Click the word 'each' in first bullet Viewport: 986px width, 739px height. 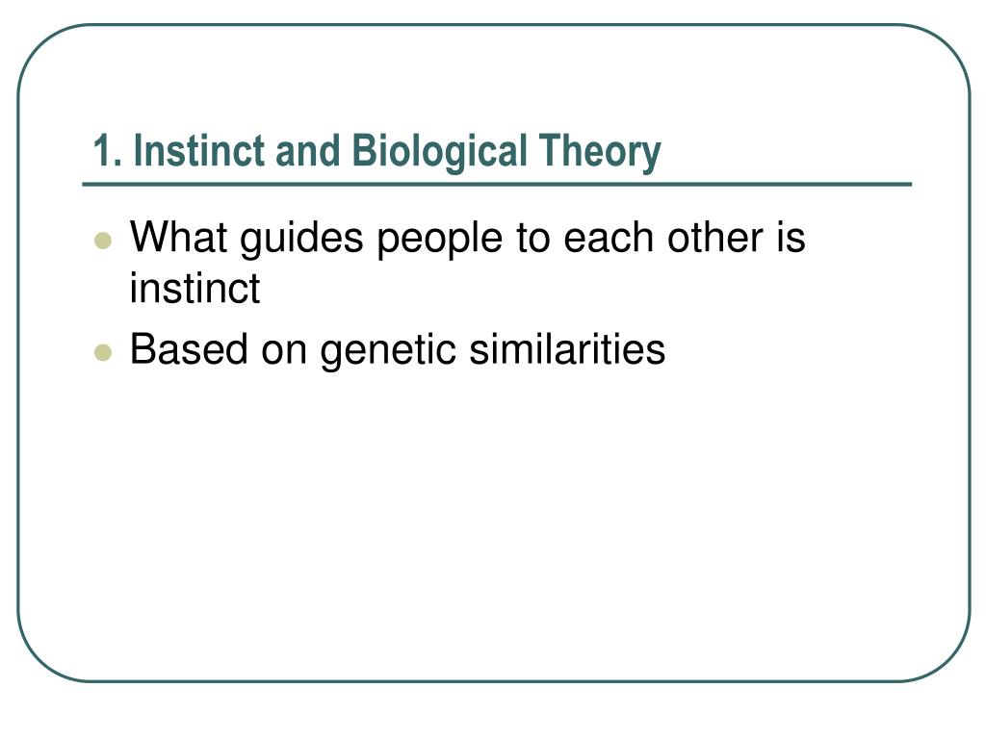609,238
